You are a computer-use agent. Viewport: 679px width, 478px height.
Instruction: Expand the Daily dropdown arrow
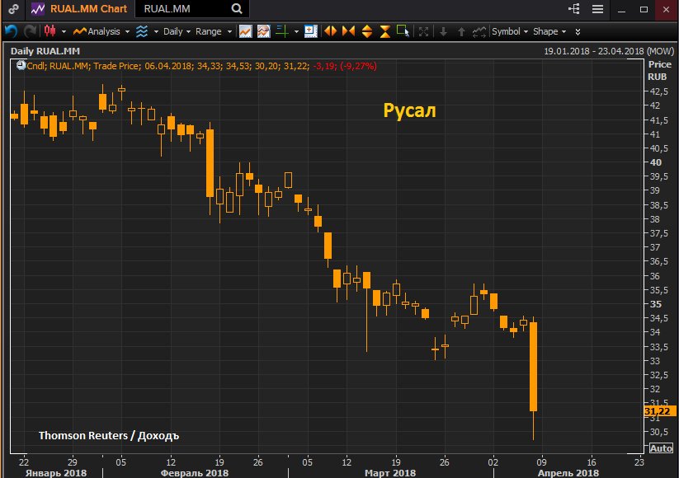click(x=188, y=31)
